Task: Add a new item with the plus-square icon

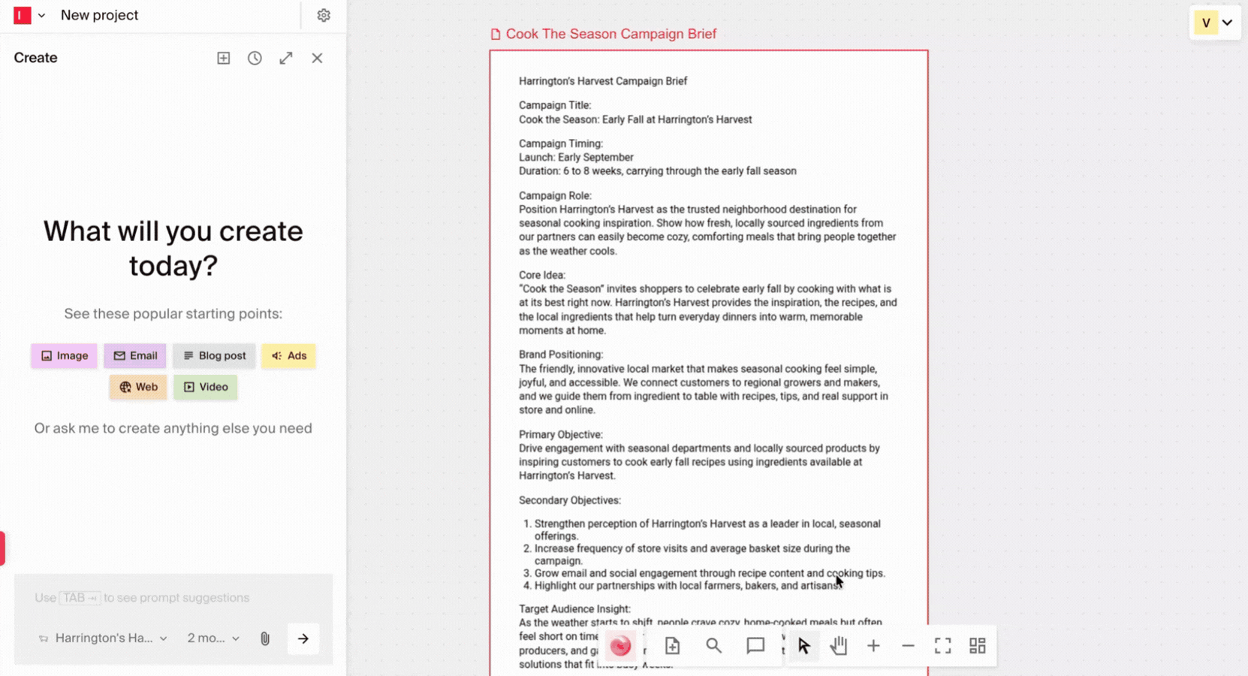Action: click(x=224, y=58)
